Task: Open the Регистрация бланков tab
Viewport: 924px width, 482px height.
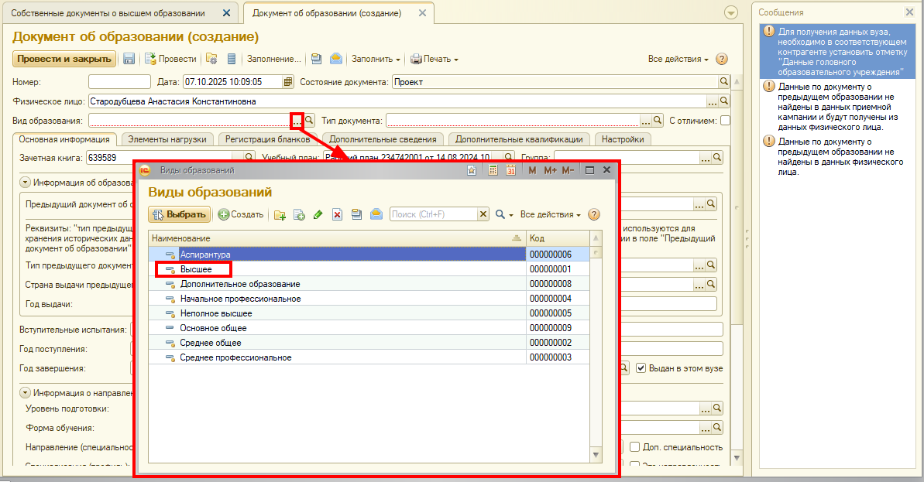Action: [266, 139]
